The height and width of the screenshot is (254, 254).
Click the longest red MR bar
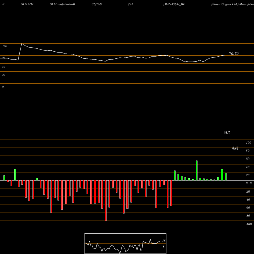point(106,201)
